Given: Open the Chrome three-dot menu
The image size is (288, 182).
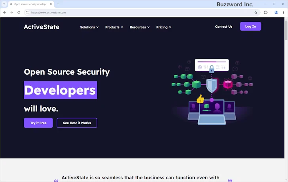Looking at the screenshot, I should (x=283, y=13).
